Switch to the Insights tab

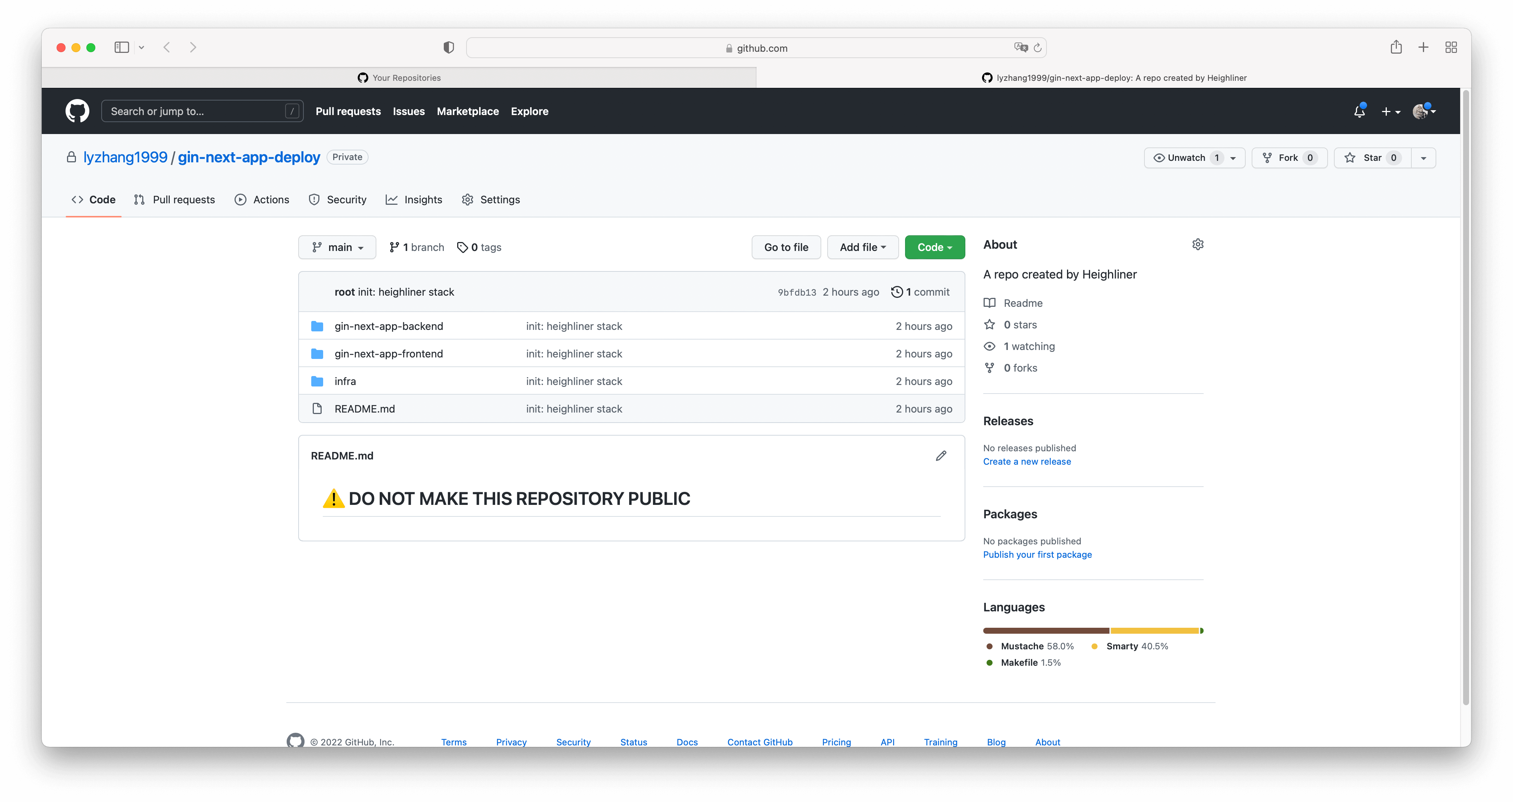tap(414, 199)
